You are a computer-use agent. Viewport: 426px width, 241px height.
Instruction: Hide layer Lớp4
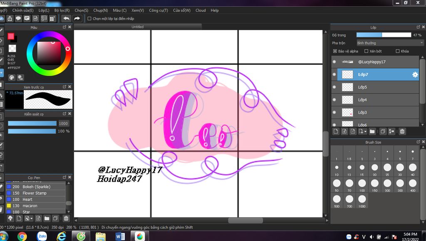pos(334,100)
